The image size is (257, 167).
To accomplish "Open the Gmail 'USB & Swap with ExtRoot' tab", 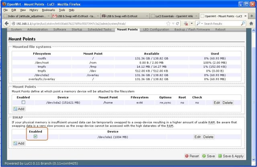I will click(x=75, y=16).
